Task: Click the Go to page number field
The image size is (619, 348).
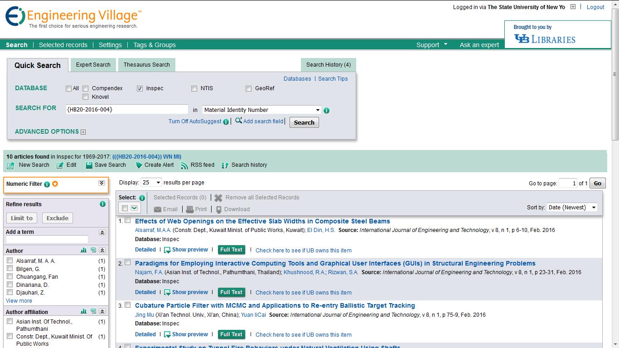Action: click(x=568, y=183)
